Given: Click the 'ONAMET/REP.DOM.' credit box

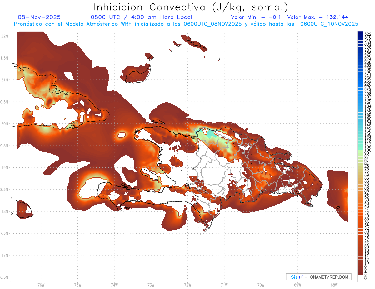Looking at the screenshot, I should pos(319,277).
